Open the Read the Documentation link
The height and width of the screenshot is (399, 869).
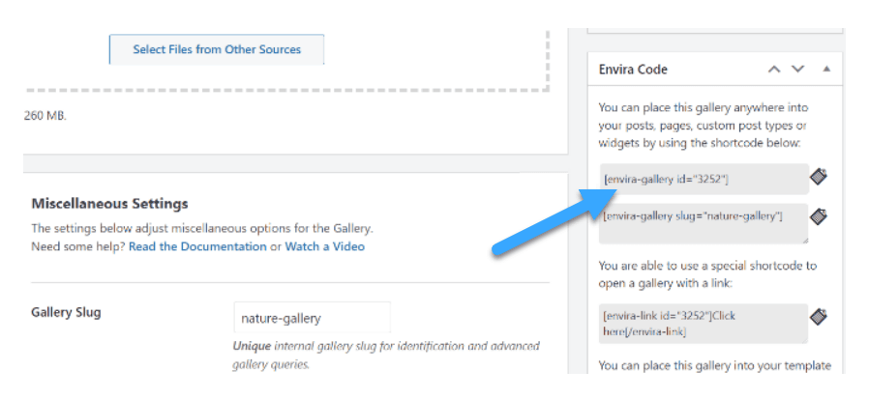pyautogui.click(x=197, y=246)
